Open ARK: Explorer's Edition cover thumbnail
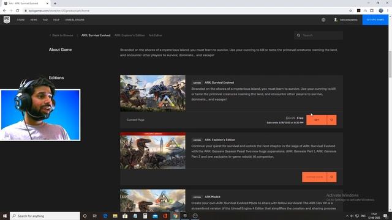 coord(153,151)
